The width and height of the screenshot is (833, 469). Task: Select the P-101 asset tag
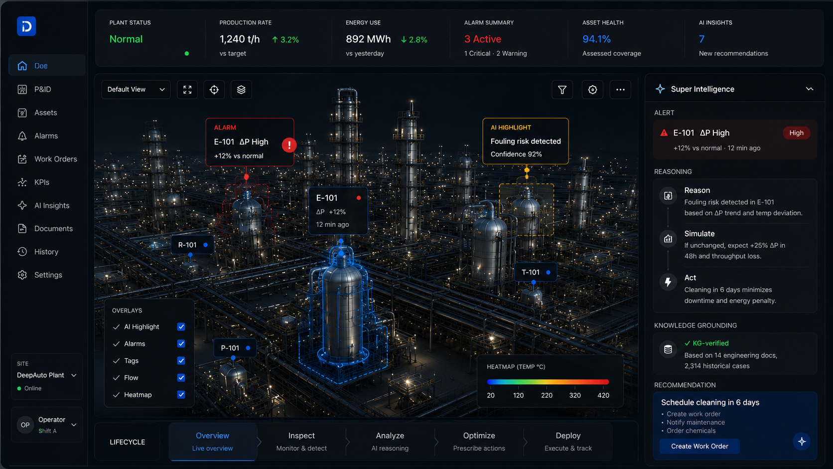pos(236,348)
